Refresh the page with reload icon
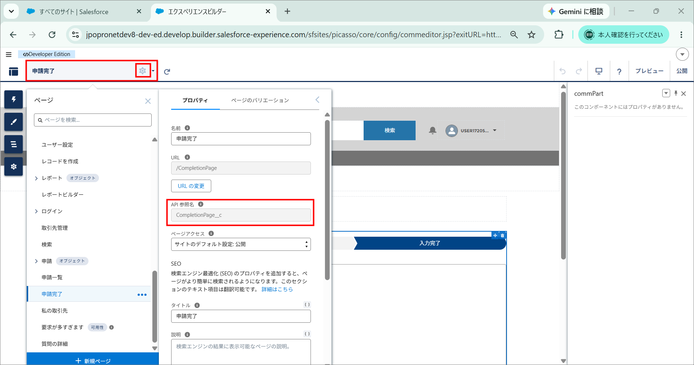The height and width of the screenshot is (365, 694). point(167,72)
